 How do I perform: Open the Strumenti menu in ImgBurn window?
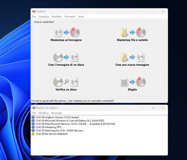coord(70,17)
